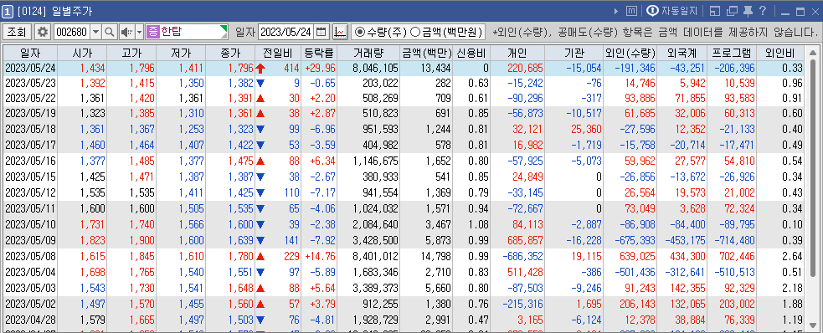Click the +29.96 change rate cell

coord(319,68)
